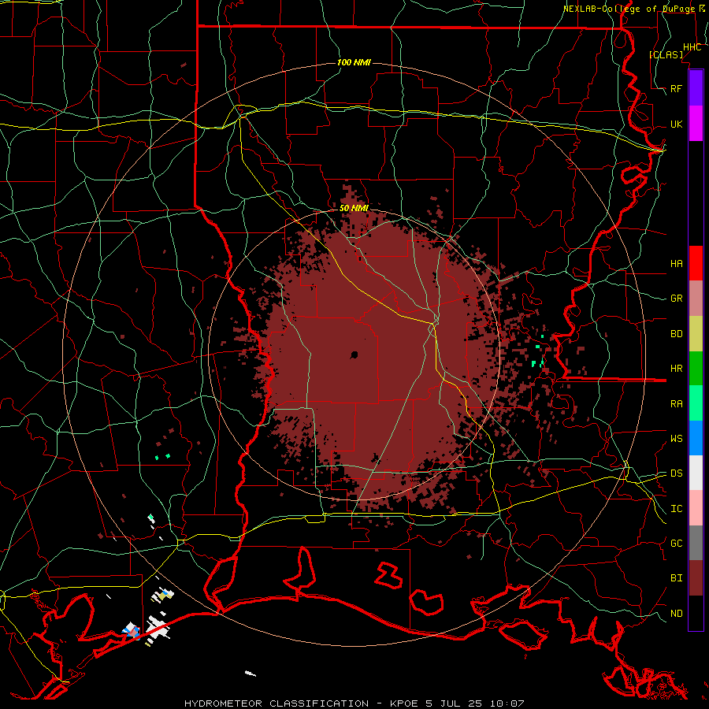Select the HA legend label

click(677, 264)
